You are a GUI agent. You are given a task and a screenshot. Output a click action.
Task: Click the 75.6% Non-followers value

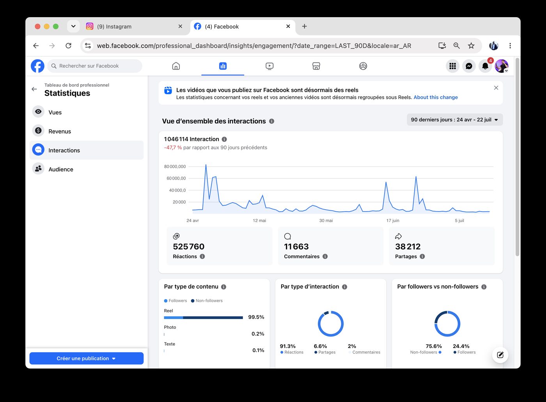(x=434, y=346)
